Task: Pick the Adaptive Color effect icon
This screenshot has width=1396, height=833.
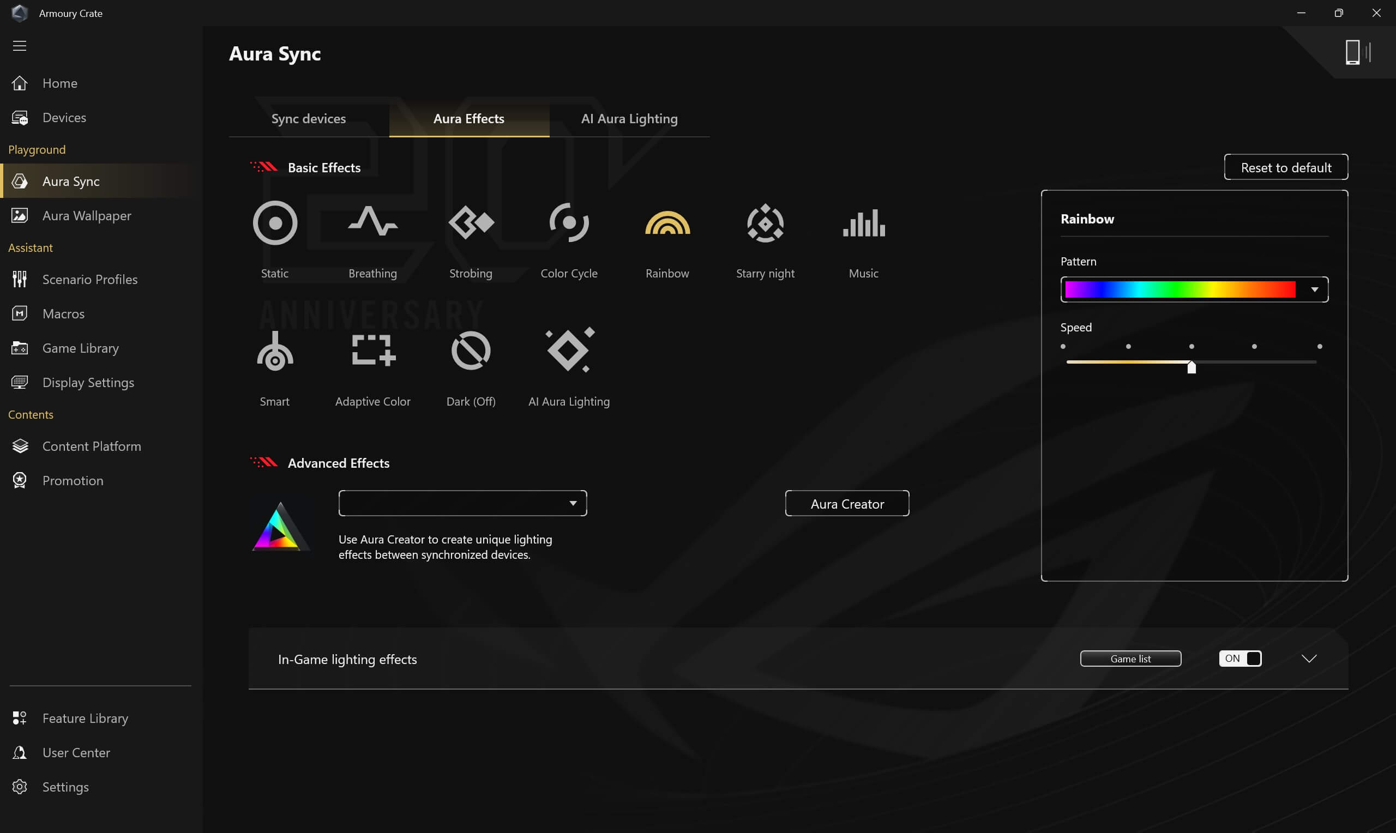Action: pos(374,351)
